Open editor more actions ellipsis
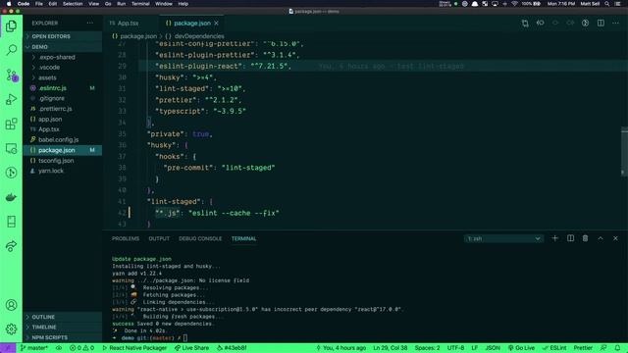This screenshot has height=353, width=628. tap(615, 24)
